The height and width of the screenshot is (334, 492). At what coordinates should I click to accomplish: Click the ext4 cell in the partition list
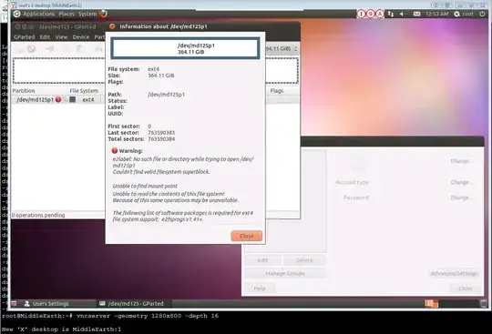click(x=88, y=99)
